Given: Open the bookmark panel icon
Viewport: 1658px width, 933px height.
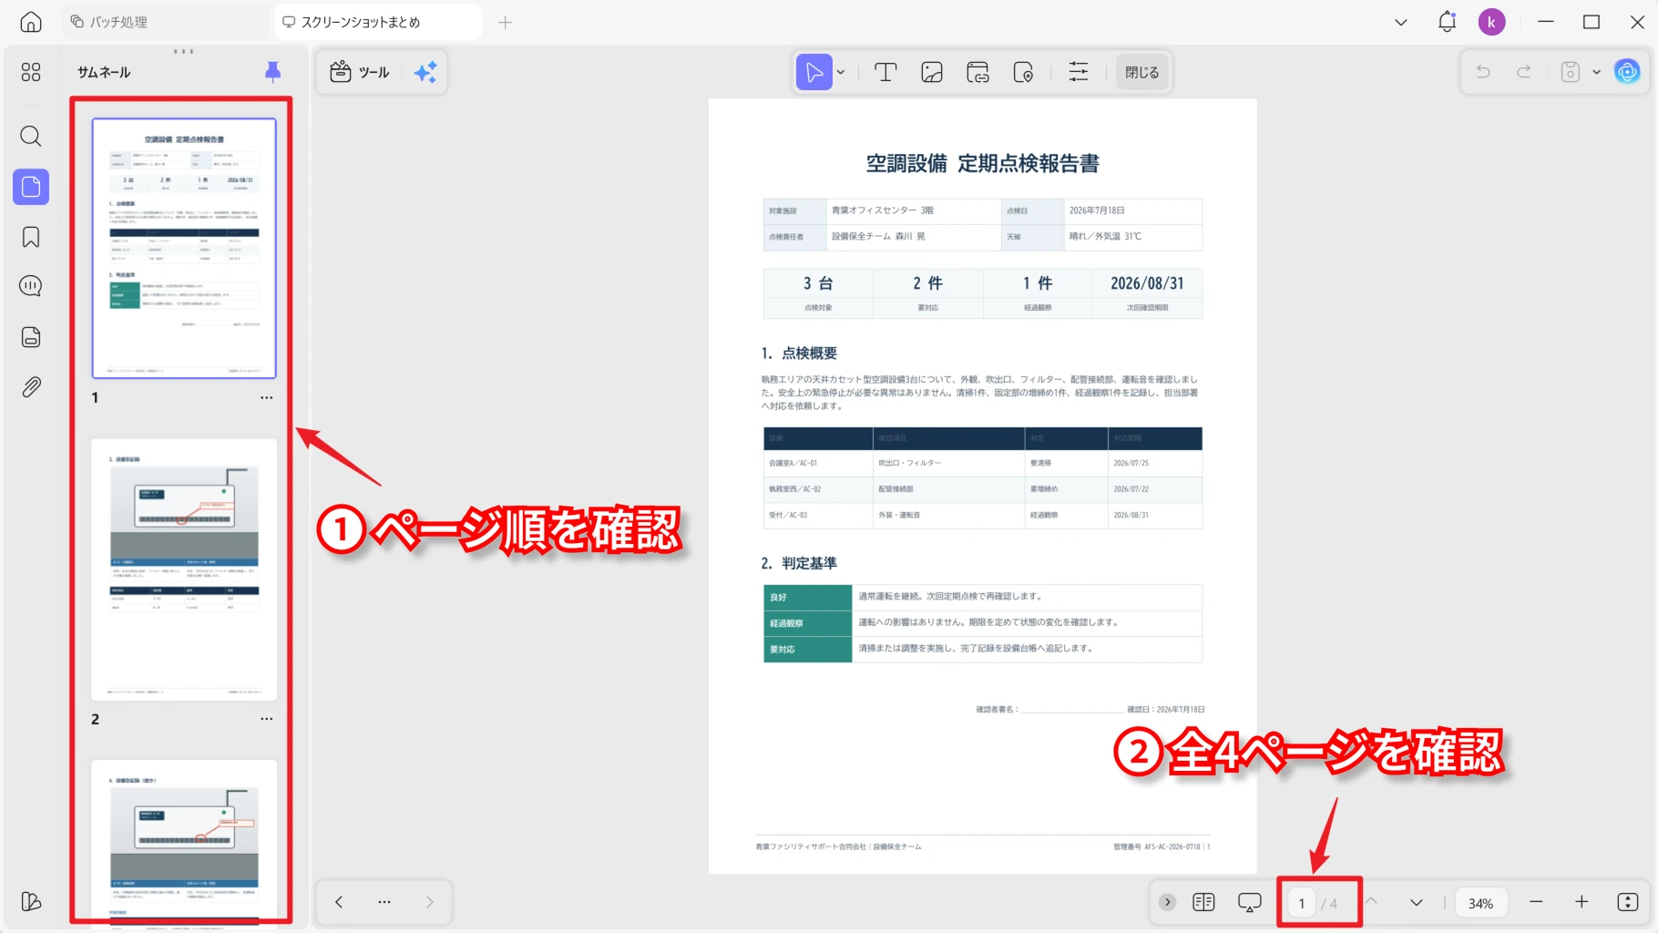Looking at the screenshot, I should click(x=31, y=238).
